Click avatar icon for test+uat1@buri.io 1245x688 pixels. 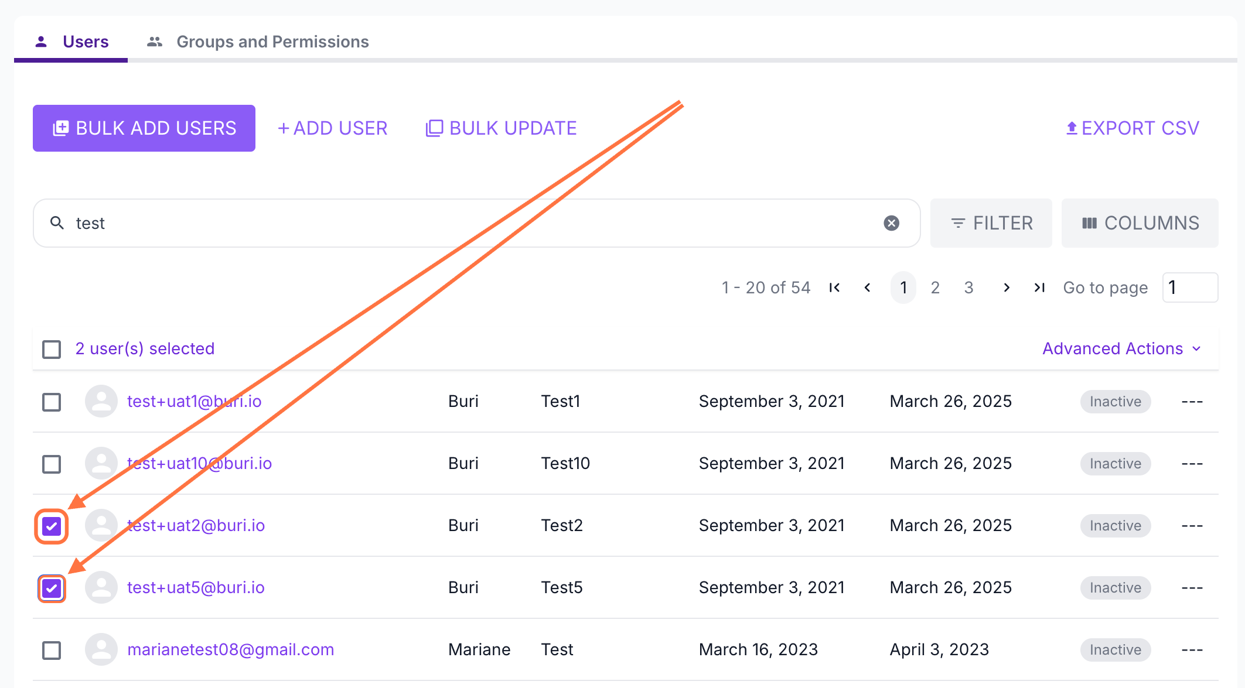point(101,401)
